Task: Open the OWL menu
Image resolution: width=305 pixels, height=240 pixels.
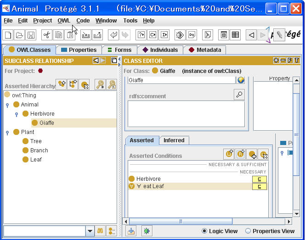Action: (x=64, y=21)
